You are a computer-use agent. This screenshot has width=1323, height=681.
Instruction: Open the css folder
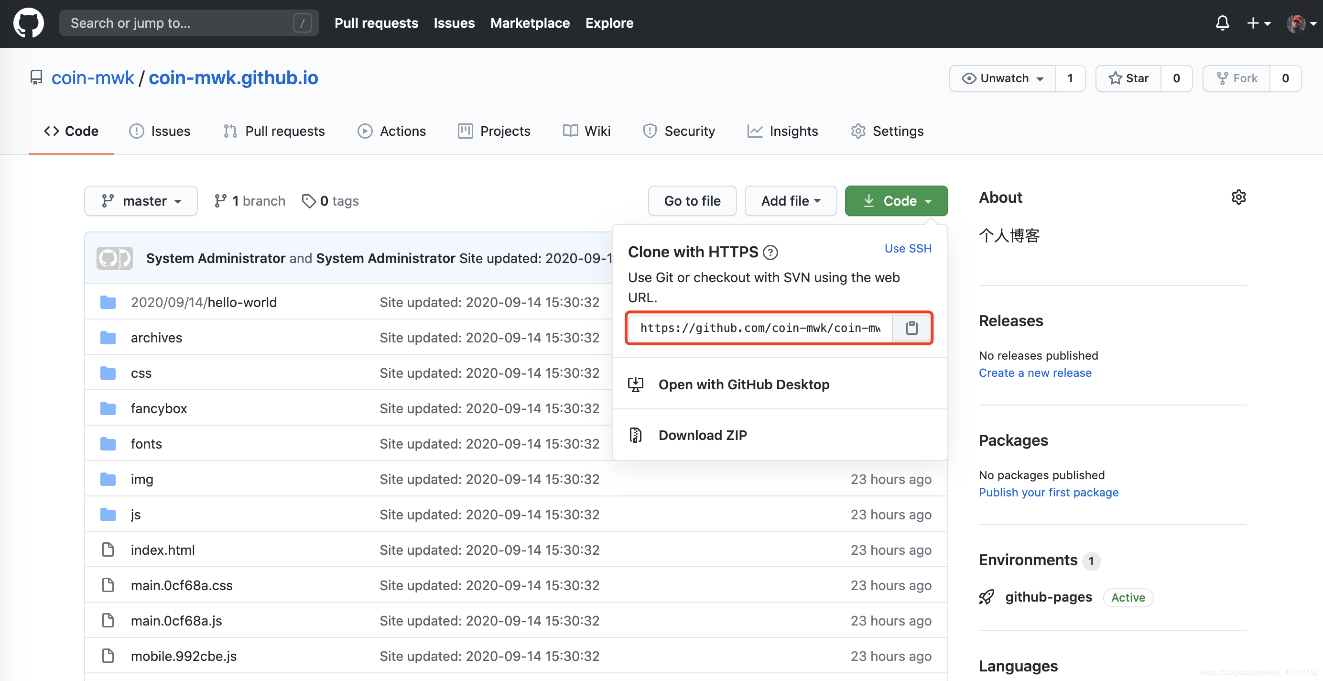[141, 373]
